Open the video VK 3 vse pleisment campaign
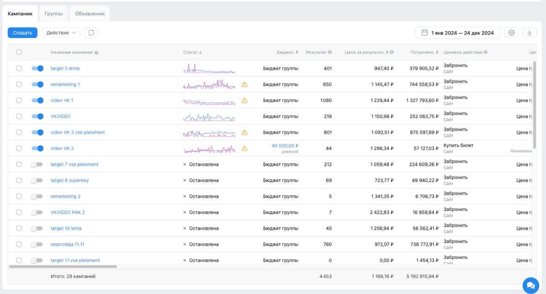The width and height of the screenshot is (546, 294). tap(78, 133)
